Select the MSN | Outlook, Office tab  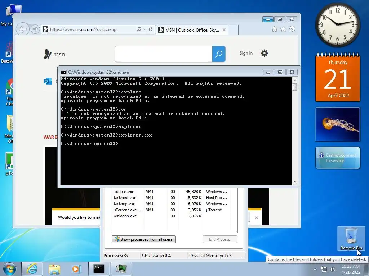pos(192,30)
